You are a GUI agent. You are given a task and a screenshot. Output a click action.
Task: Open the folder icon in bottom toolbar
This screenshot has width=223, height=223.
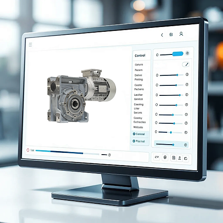186,159
